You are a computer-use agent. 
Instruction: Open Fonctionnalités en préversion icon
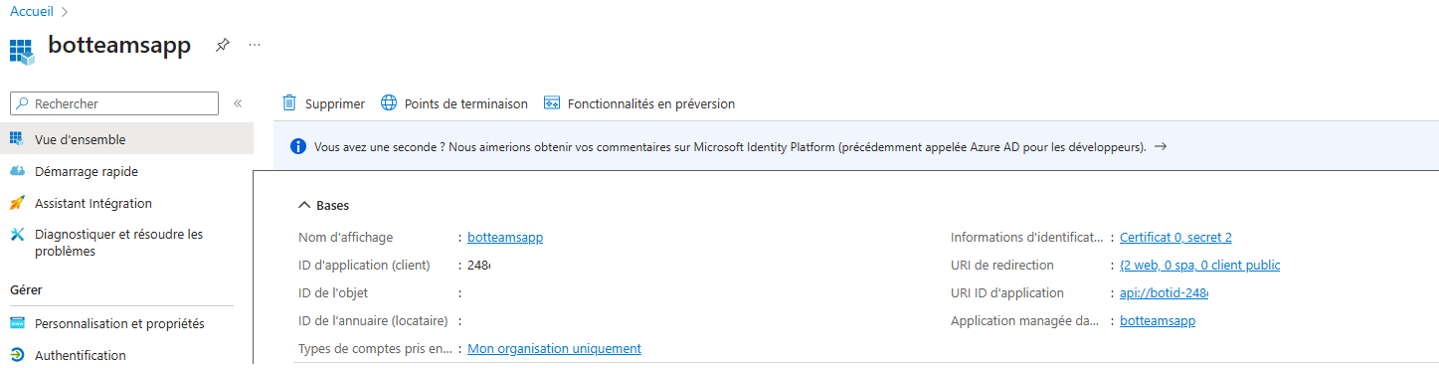552,103
